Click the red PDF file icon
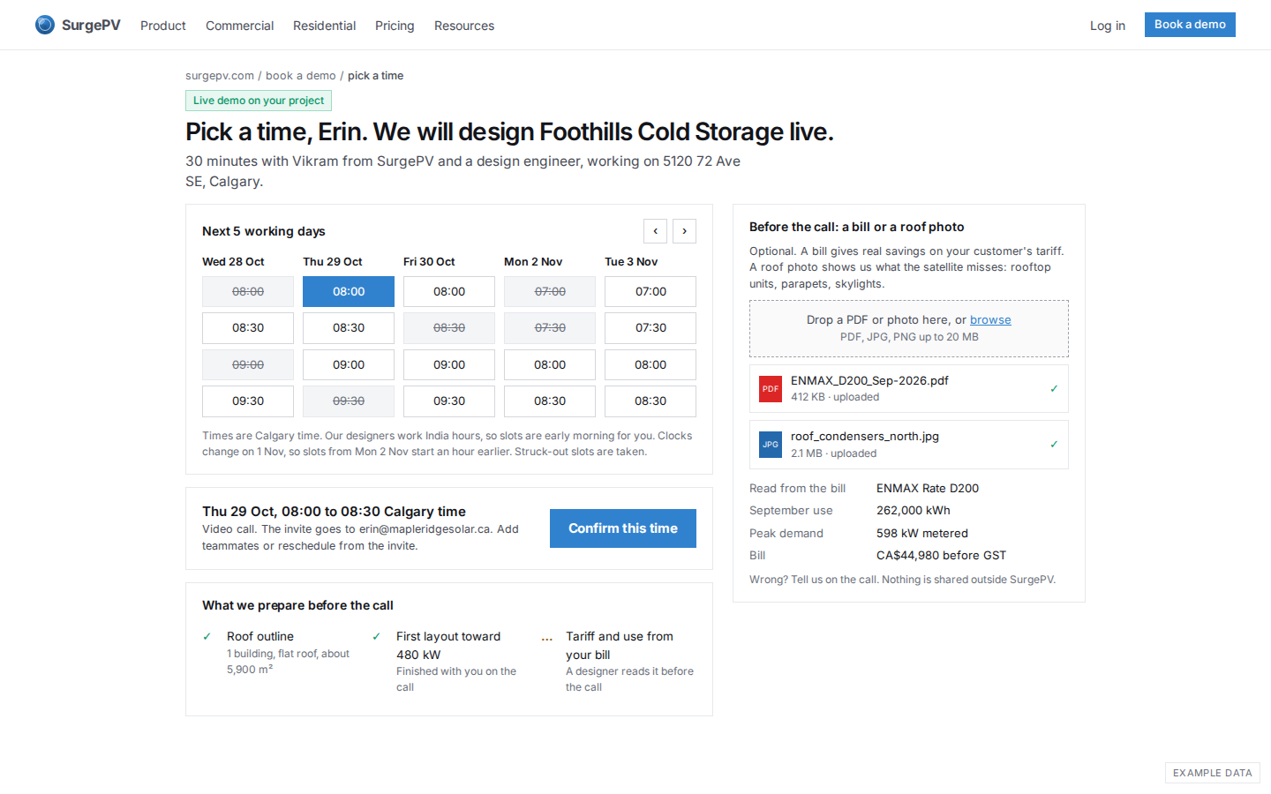 point(771,389)
